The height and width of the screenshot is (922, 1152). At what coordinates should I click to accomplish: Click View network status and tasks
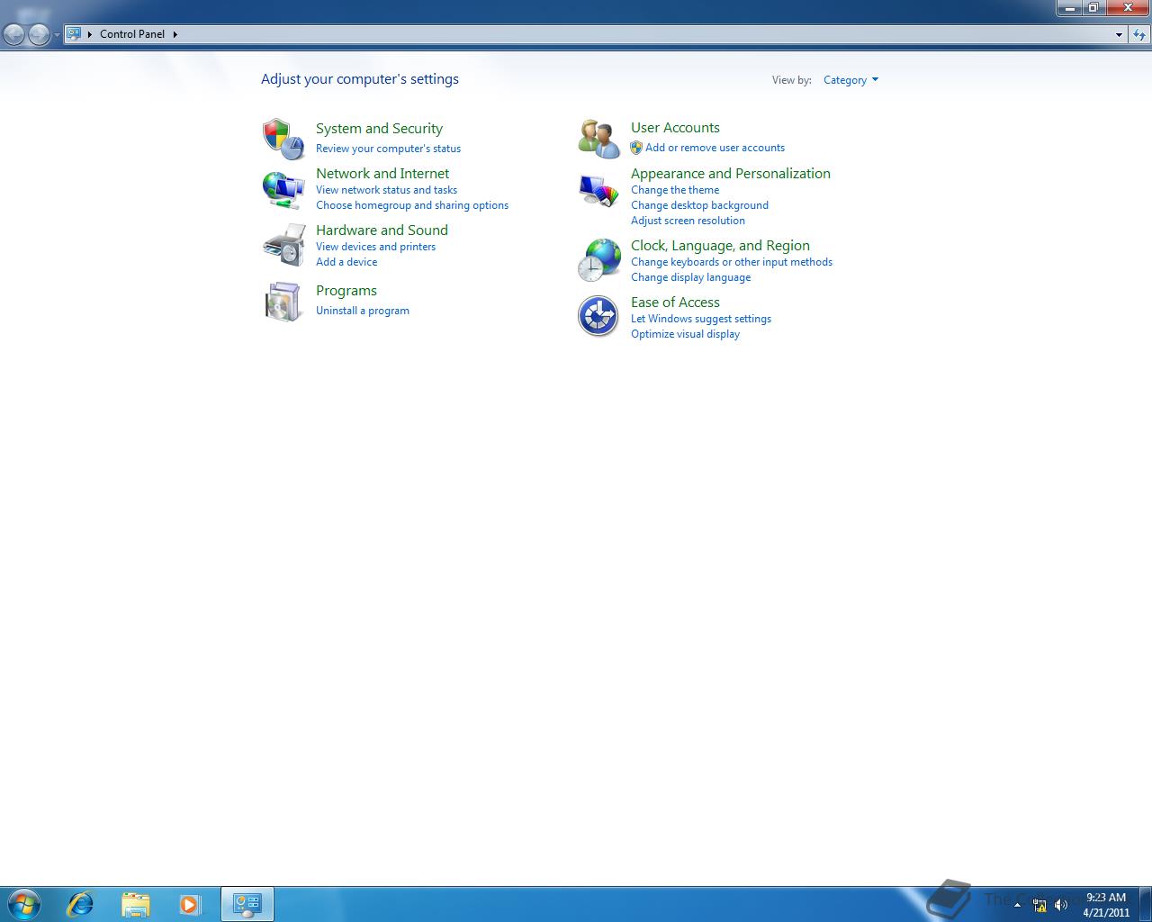[386, 190]
